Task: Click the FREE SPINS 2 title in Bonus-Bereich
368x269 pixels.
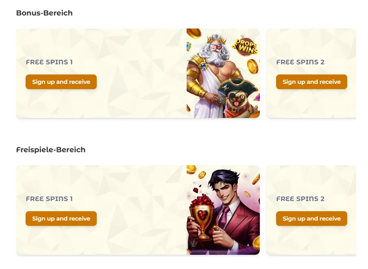Action: (x=300, y=62)
